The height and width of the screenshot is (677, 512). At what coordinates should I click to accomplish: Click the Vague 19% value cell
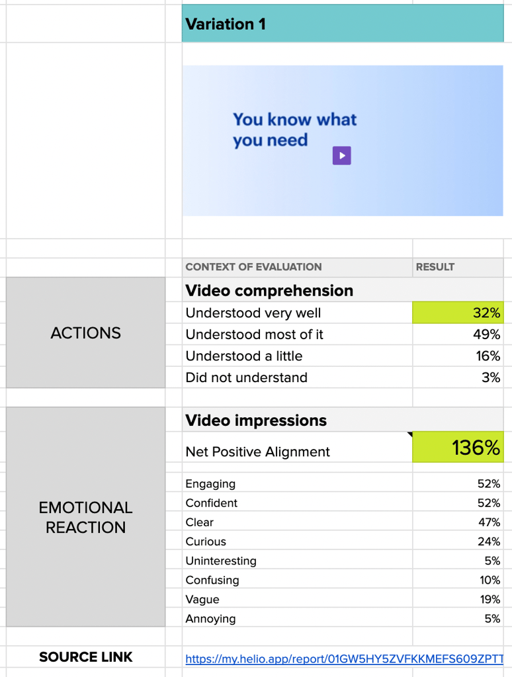click(458, 599)
